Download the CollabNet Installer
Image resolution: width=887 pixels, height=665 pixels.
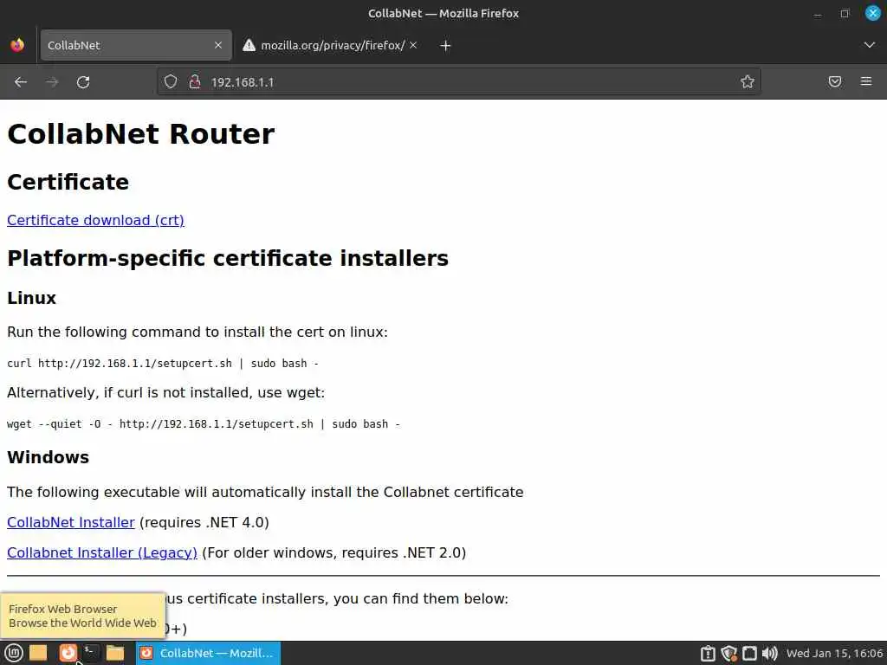pos(71,522)
